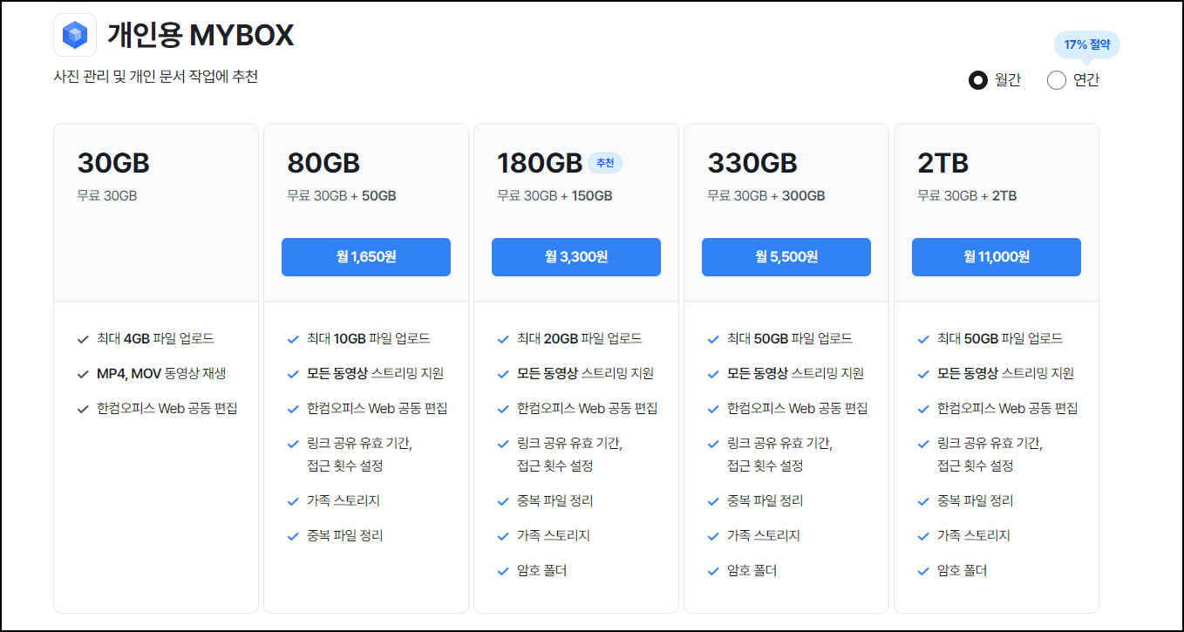Click 최대 20GB 파일 업로드 feature
This screenshot has height=632, width=1184.
(580, 339)
